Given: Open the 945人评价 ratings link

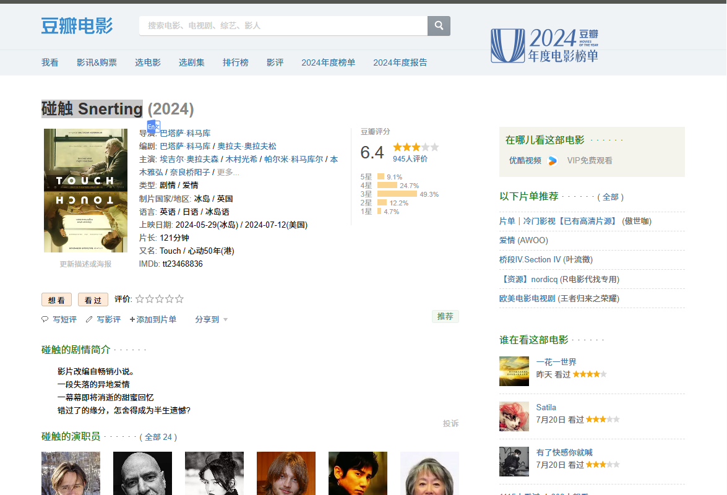Looking at the screenshot, I should [x=410, y=159].
